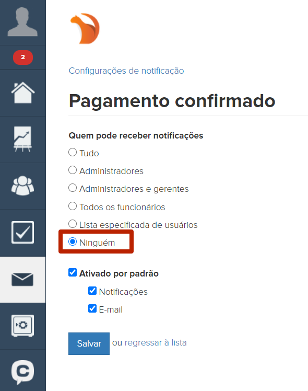308x391 pixels.
Task: Open the mail envelope icon
Action: [22, 279]
